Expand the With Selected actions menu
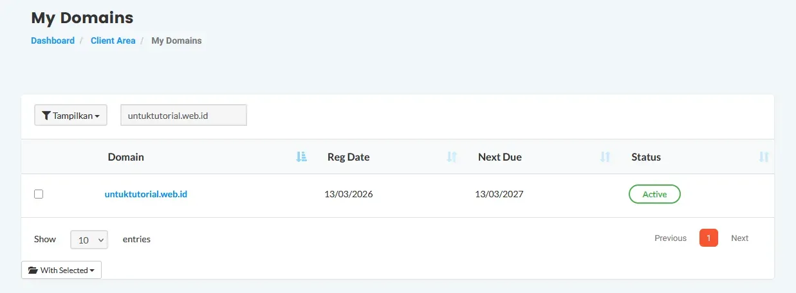Screen dimensions: 796x293 pos(61,270)
